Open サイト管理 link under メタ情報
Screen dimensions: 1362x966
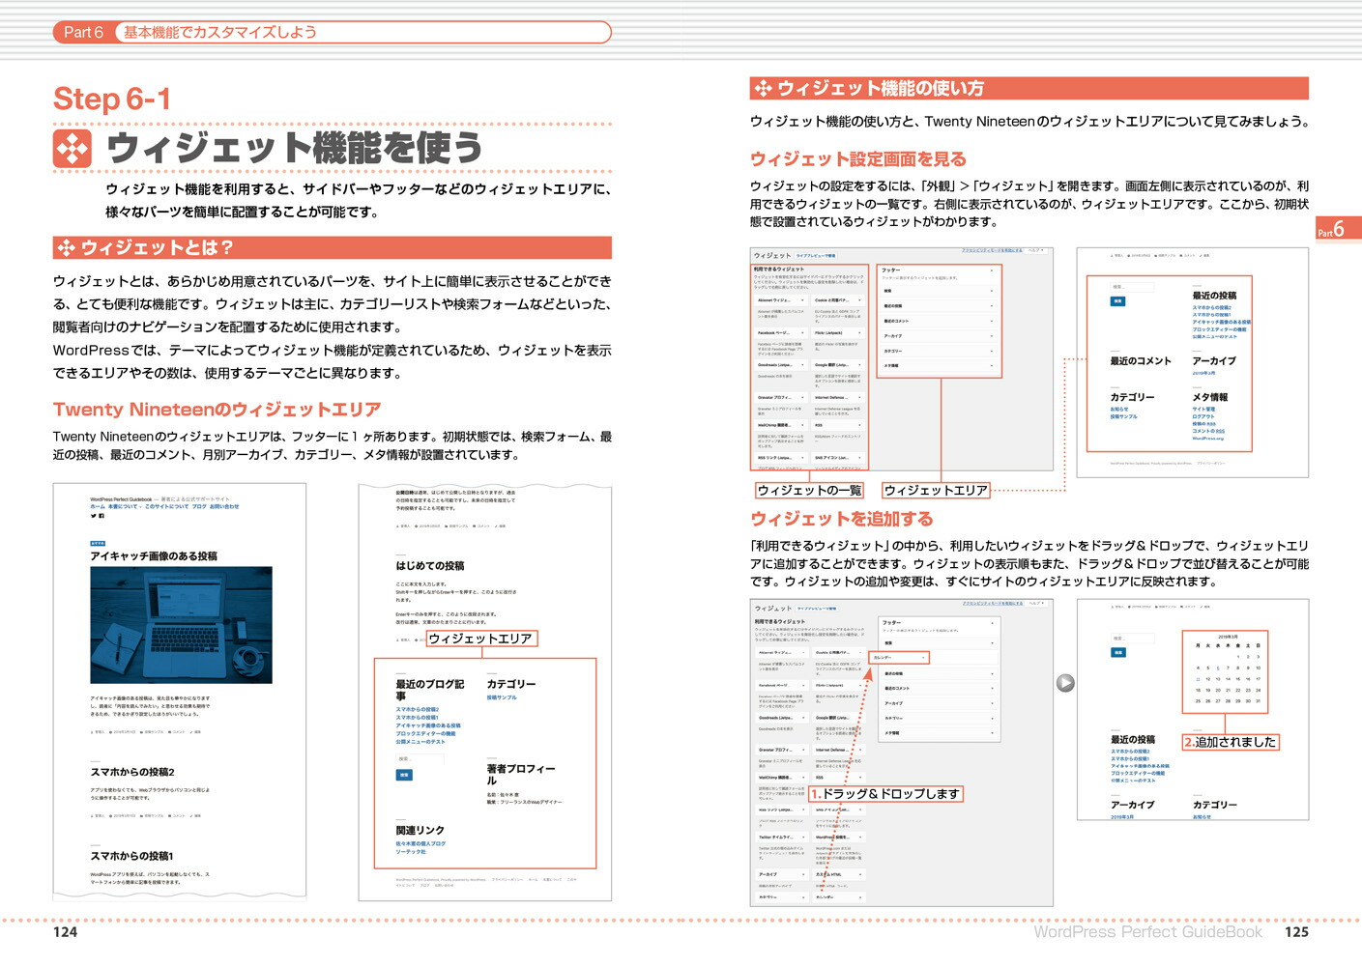point(1203,410)
